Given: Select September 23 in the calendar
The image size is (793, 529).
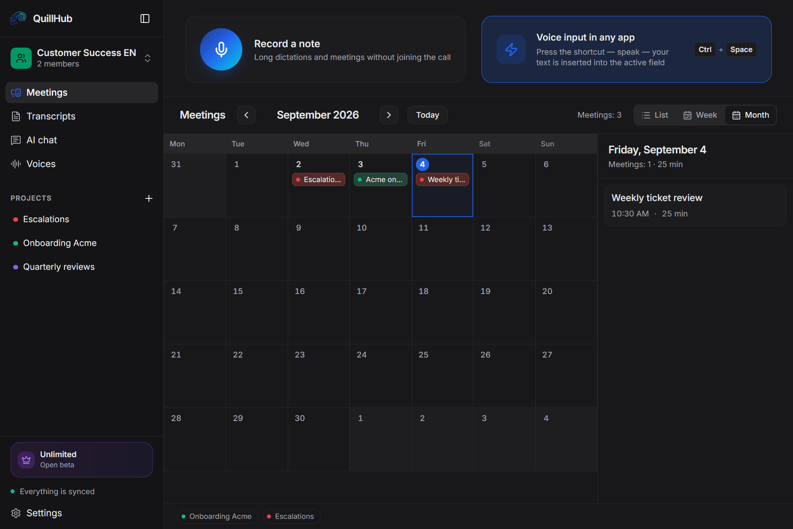Looking at the screenshot, I should coord(319,376).
